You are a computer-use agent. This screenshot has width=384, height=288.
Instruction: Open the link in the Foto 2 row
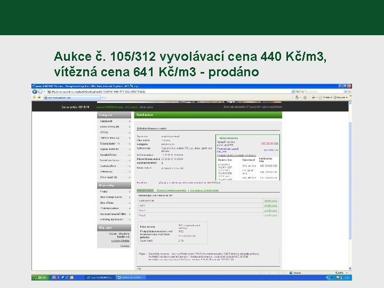270,211
